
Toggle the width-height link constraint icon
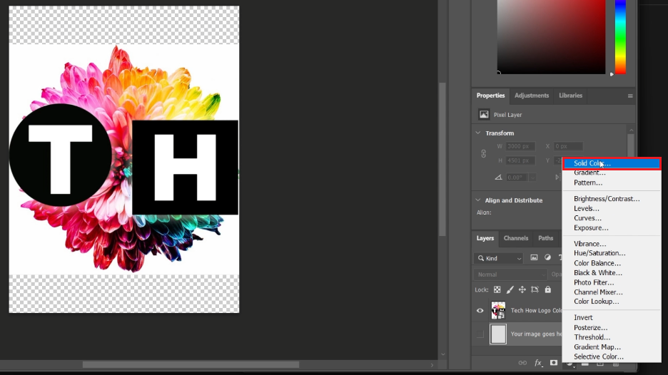pyautogui.click(x=484, y=154)
